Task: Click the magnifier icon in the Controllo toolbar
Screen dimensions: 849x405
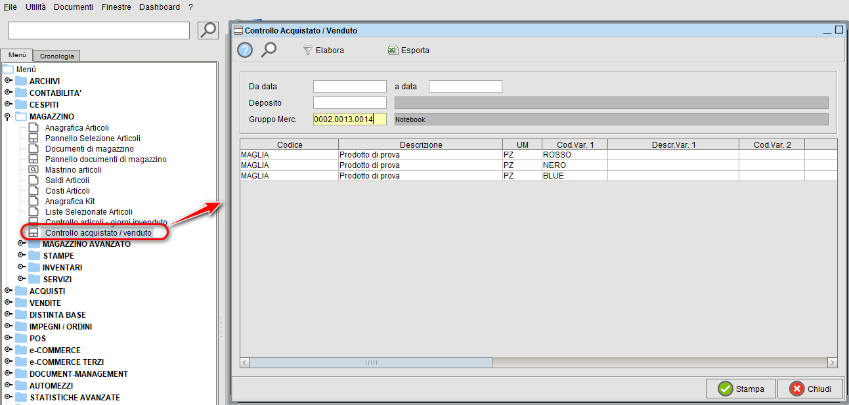Action: point(268,50)
